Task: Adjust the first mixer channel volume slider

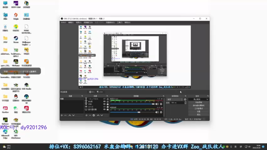Action: (x=132, y=104)
